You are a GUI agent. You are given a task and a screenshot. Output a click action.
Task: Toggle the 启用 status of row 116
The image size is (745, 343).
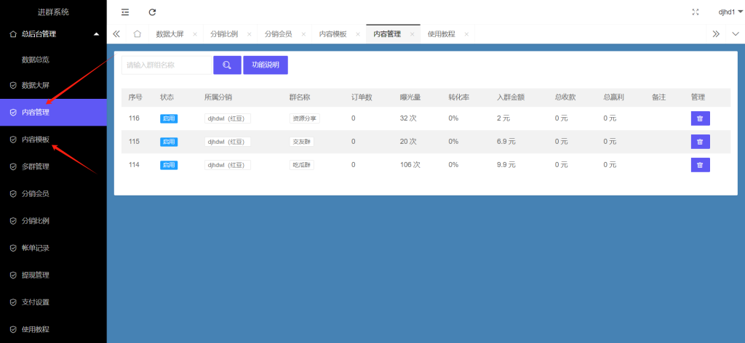click(169, 118)
